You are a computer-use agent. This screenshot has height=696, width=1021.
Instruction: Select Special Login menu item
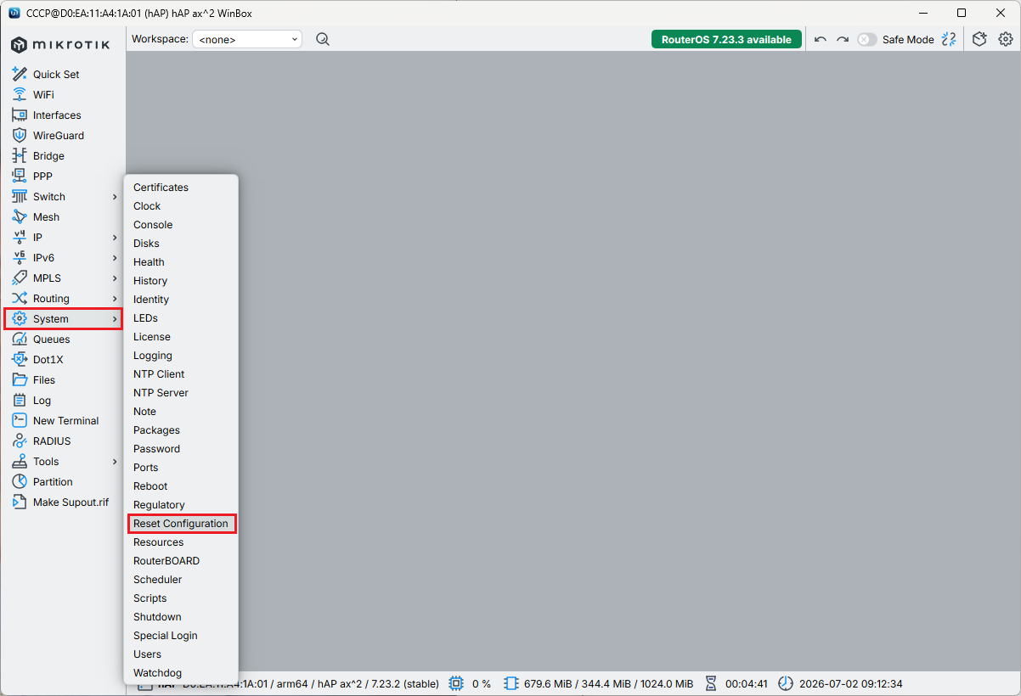[x=165, y=636]
